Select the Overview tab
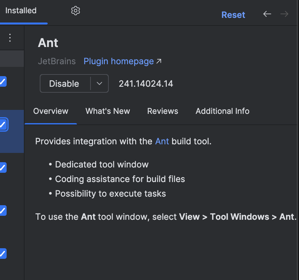299x280 pixels. pyautogui.click(x=51, y=111)
